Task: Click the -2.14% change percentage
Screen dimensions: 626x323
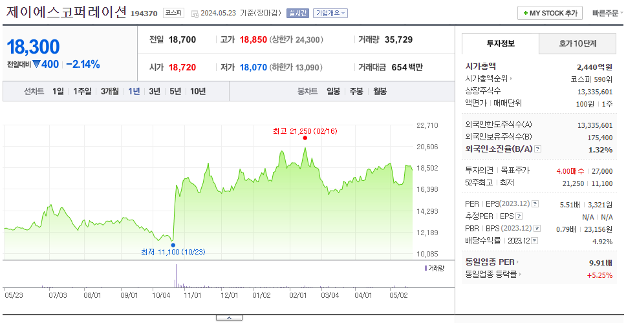Action: click(83, 64)
